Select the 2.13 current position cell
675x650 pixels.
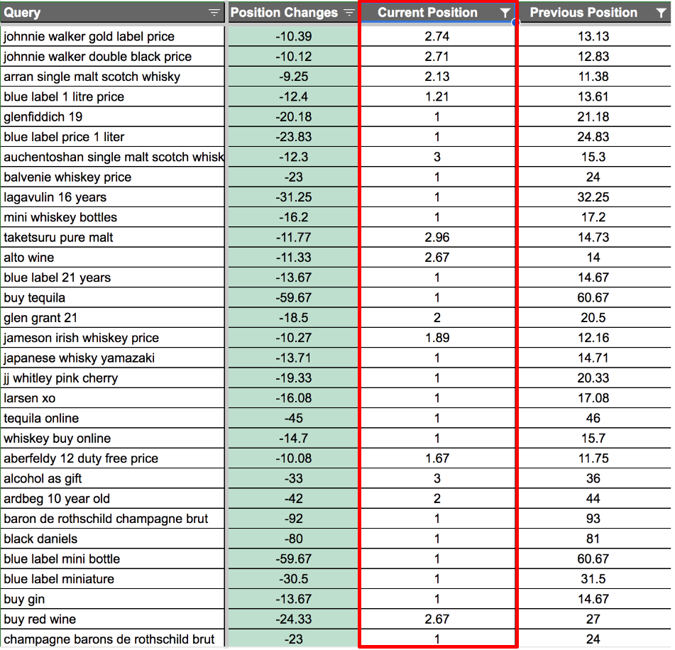click(437, 77)
